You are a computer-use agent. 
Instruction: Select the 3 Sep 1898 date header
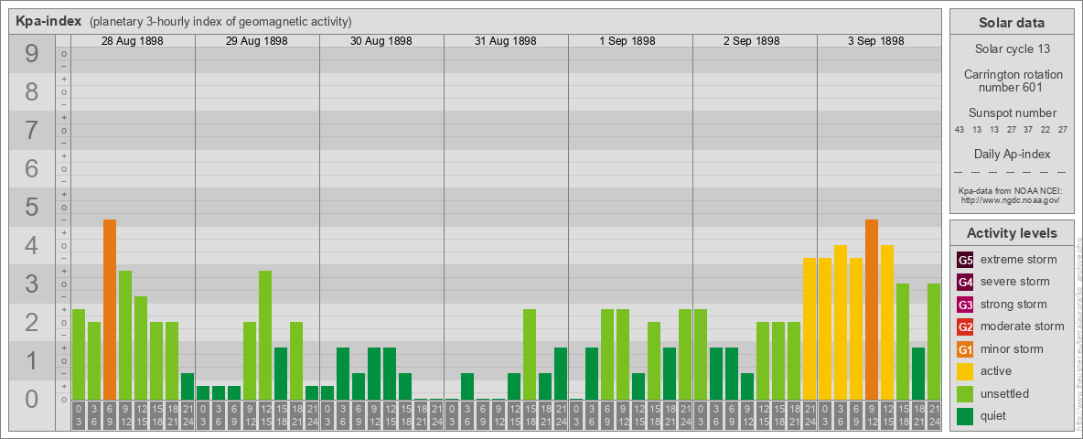click(x=876, y=41)
